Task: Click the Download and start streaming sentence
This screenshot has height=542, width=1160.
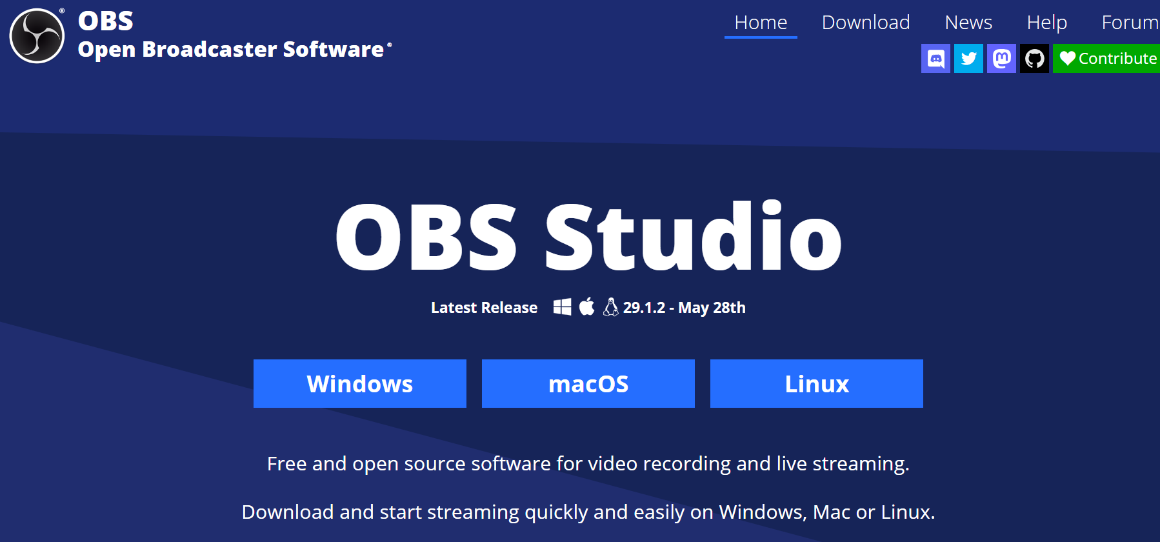Action: click(x=588, y=512)
